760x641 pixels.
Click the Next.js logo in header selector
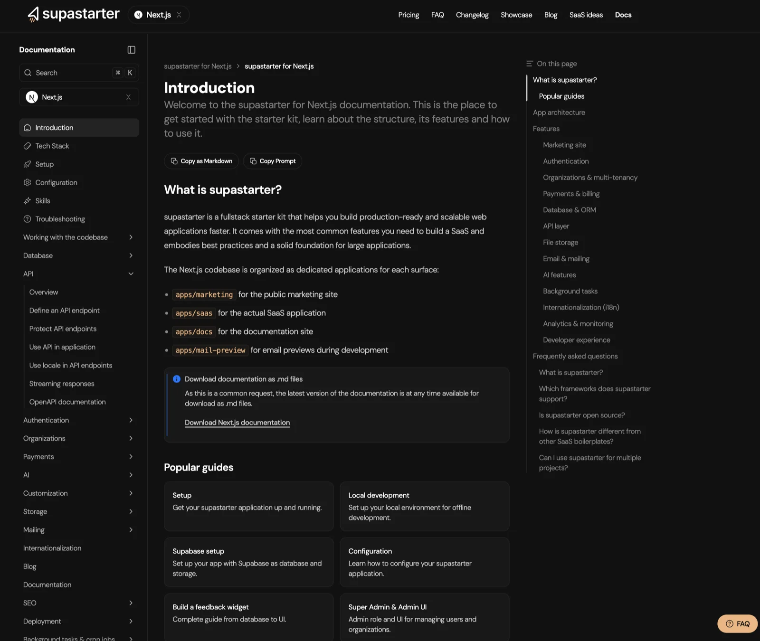[x=138, y=15]
